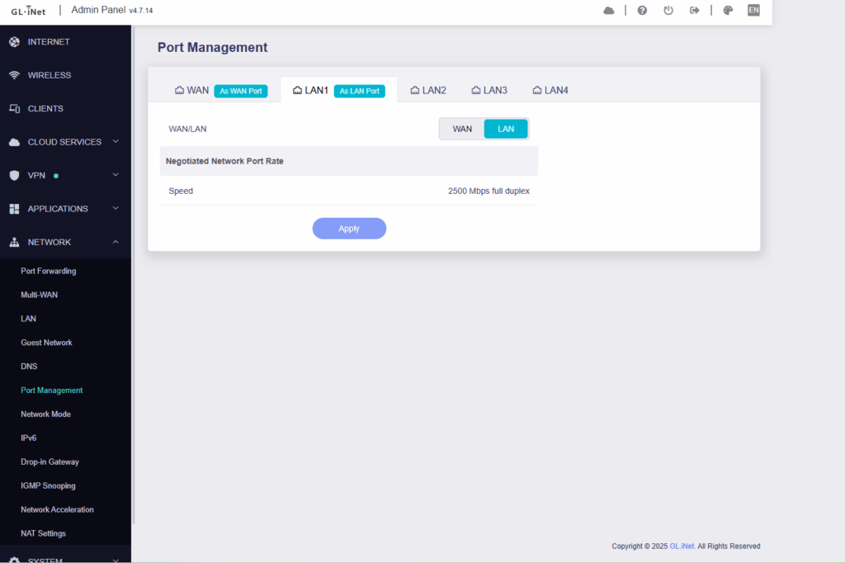Open Network Mode page
This screenshot has width=845, height=563.
pos(46,414)
